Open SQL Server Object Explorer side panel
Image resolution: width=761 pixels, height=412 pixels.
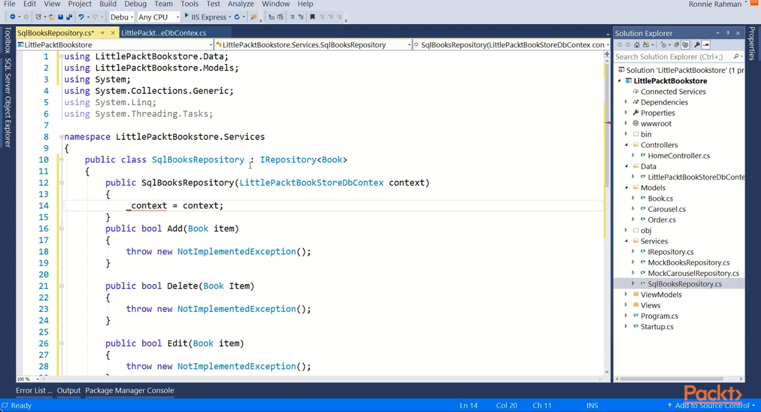point(8,103)
